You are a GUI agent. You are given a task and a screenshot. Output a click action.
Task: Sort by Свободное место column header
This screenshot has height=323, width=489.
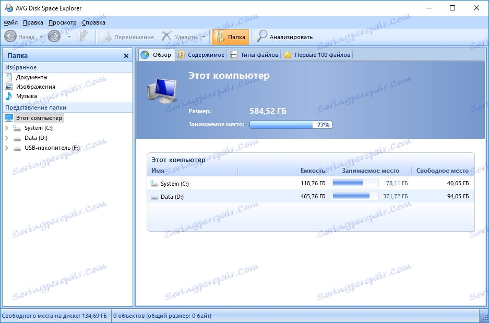pyautogui.click(x=443, y=171)
